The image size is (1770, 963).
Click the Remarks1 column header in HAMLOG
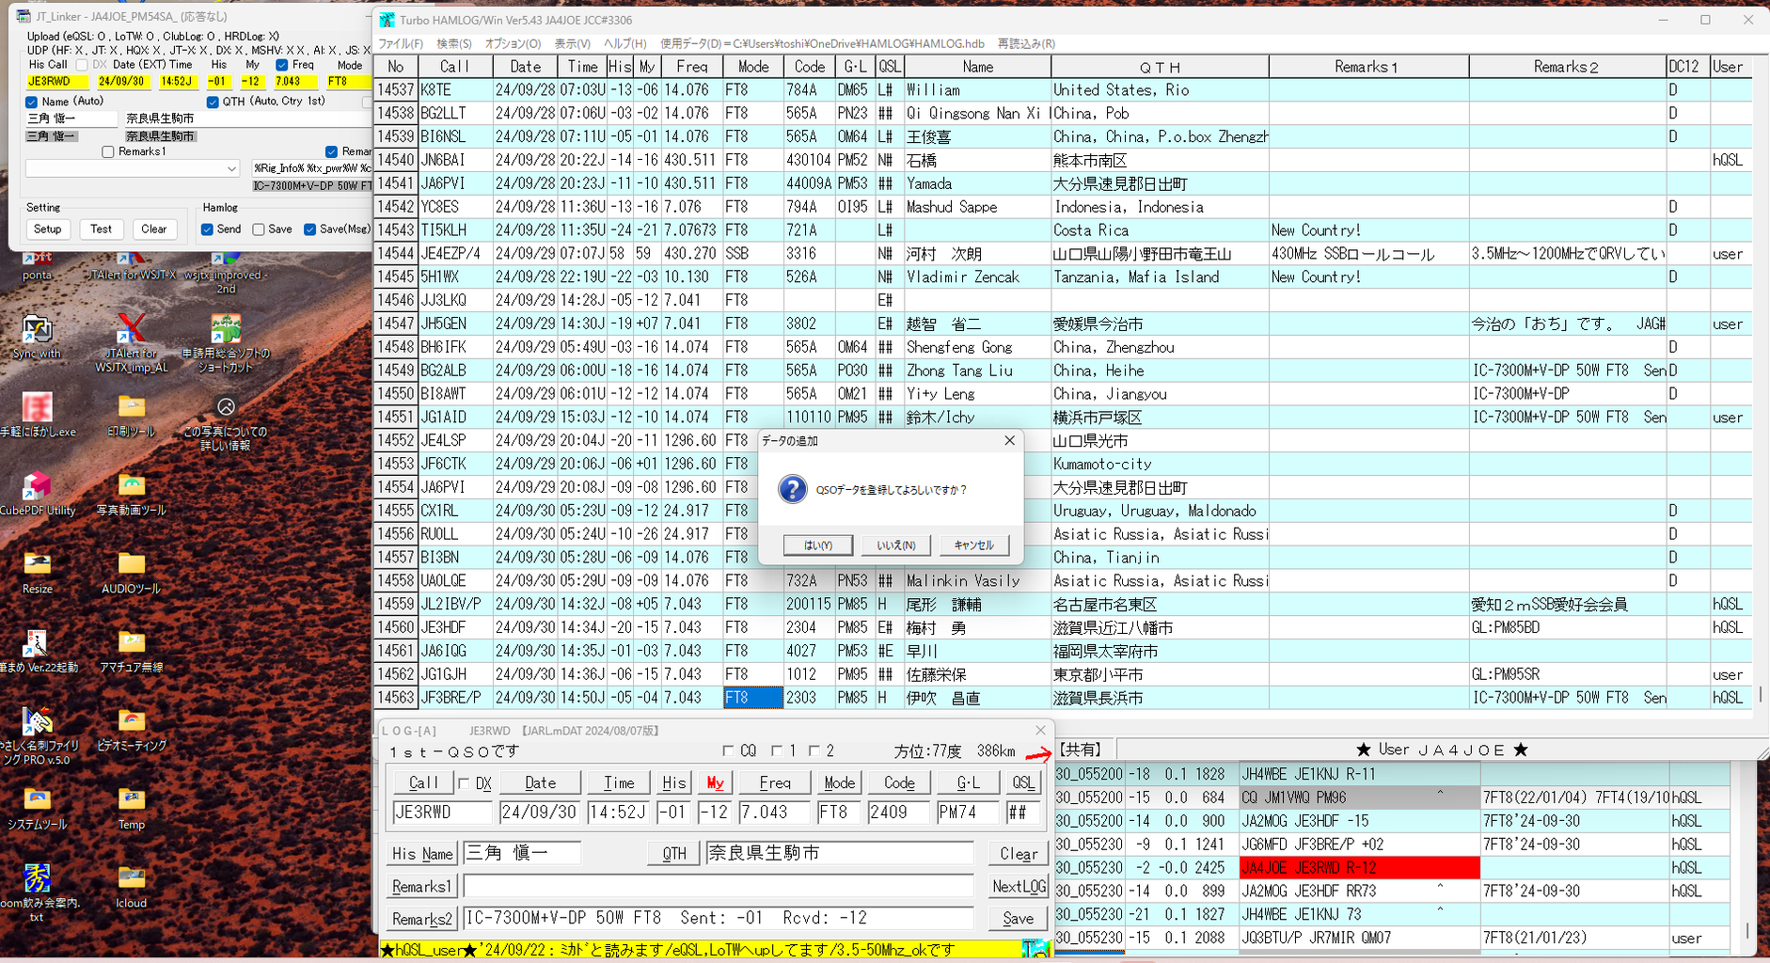1367,67
